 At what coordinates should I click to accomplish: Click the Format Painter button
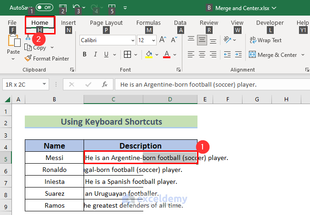(x=47, y=58)
